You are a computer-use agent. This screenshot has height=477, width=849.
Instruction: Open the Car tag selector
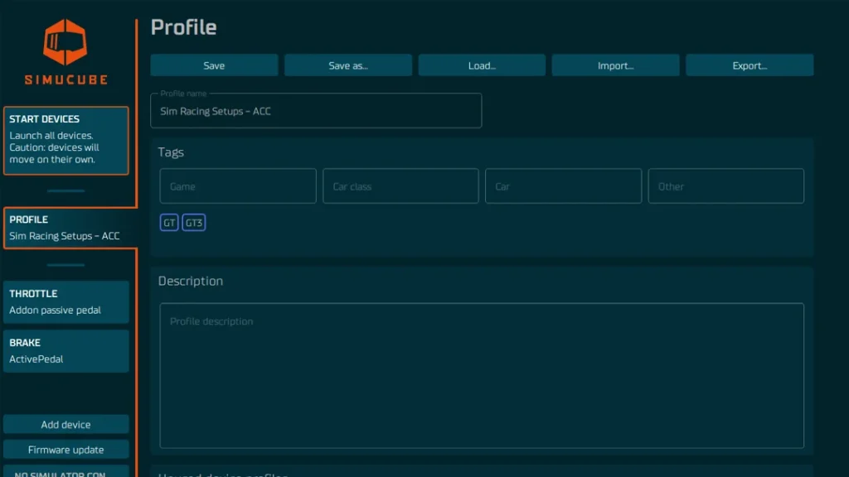click(x=563, y=185)
